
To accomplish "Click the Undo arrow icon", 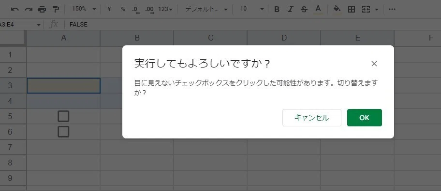I will (15, 9).
